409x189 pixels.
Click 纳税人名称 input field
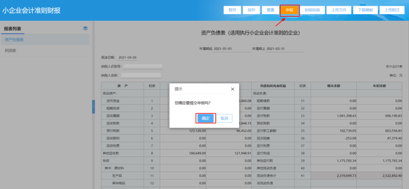pos(141,75)
